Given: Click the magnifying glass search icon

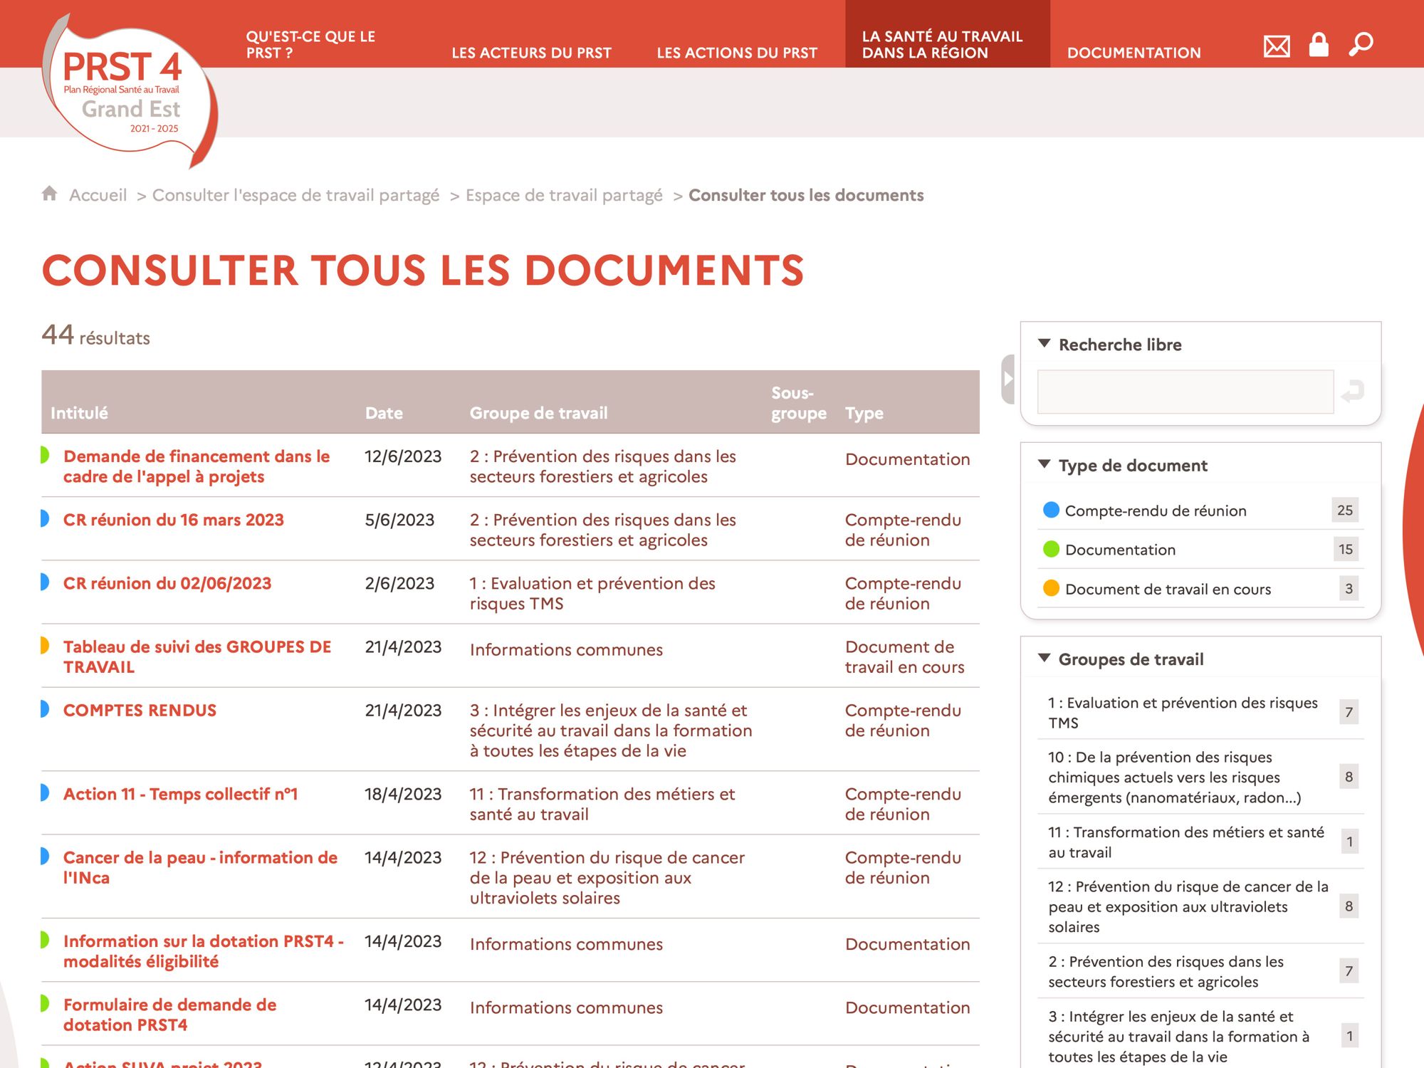Looking at the screenshot, I should tap(1361, 44).
